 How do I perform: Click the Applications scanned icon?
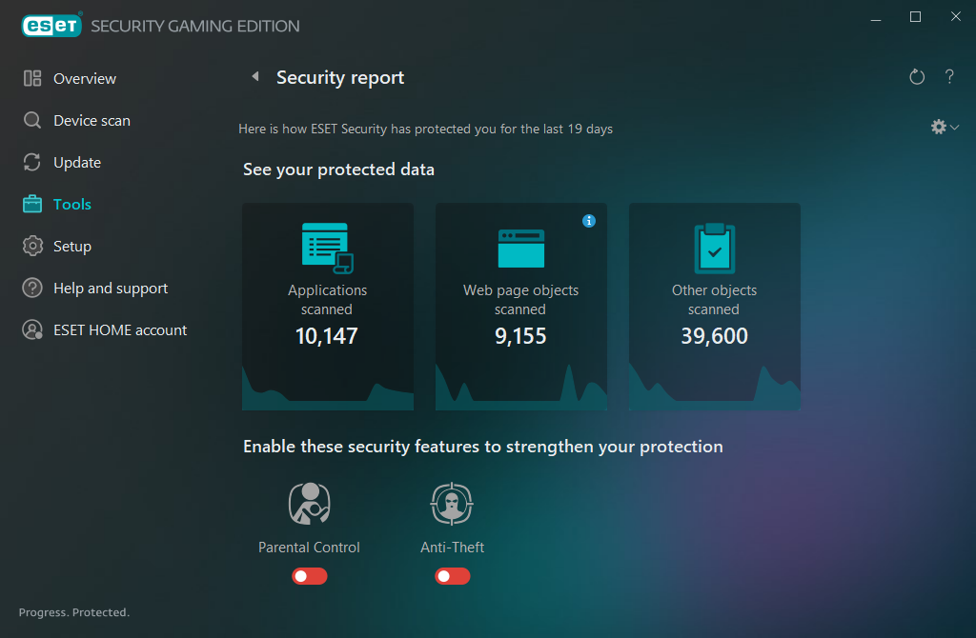coord(328,249)
